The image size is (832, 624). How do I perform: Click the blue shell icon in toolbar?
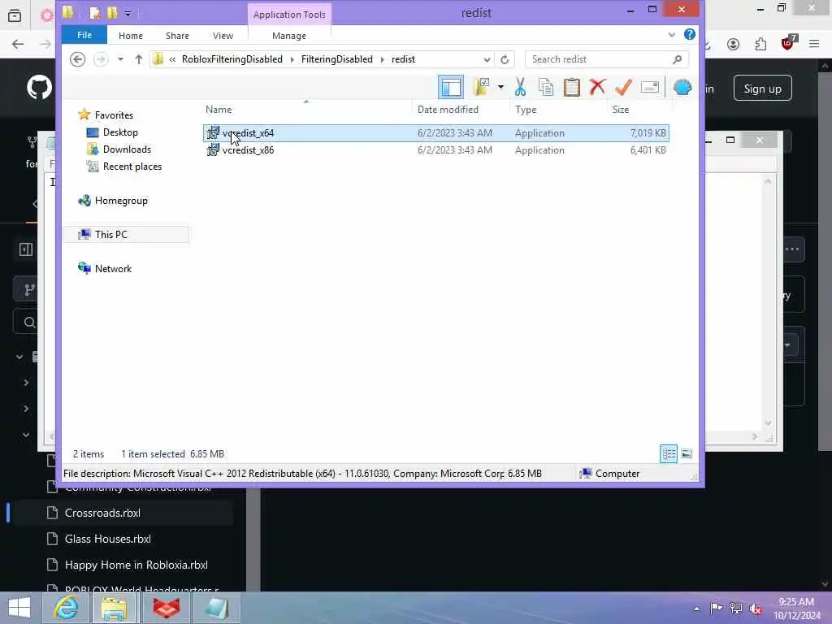point(682,87)
